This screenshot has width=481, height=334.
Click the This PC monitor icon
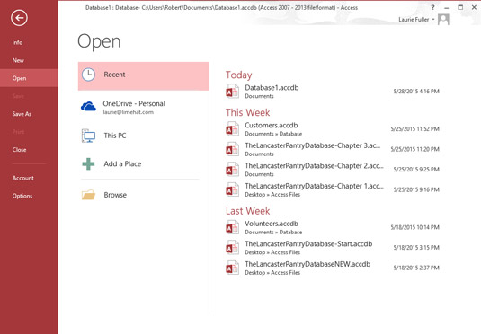pyautogui.click(x=88, y=136)
